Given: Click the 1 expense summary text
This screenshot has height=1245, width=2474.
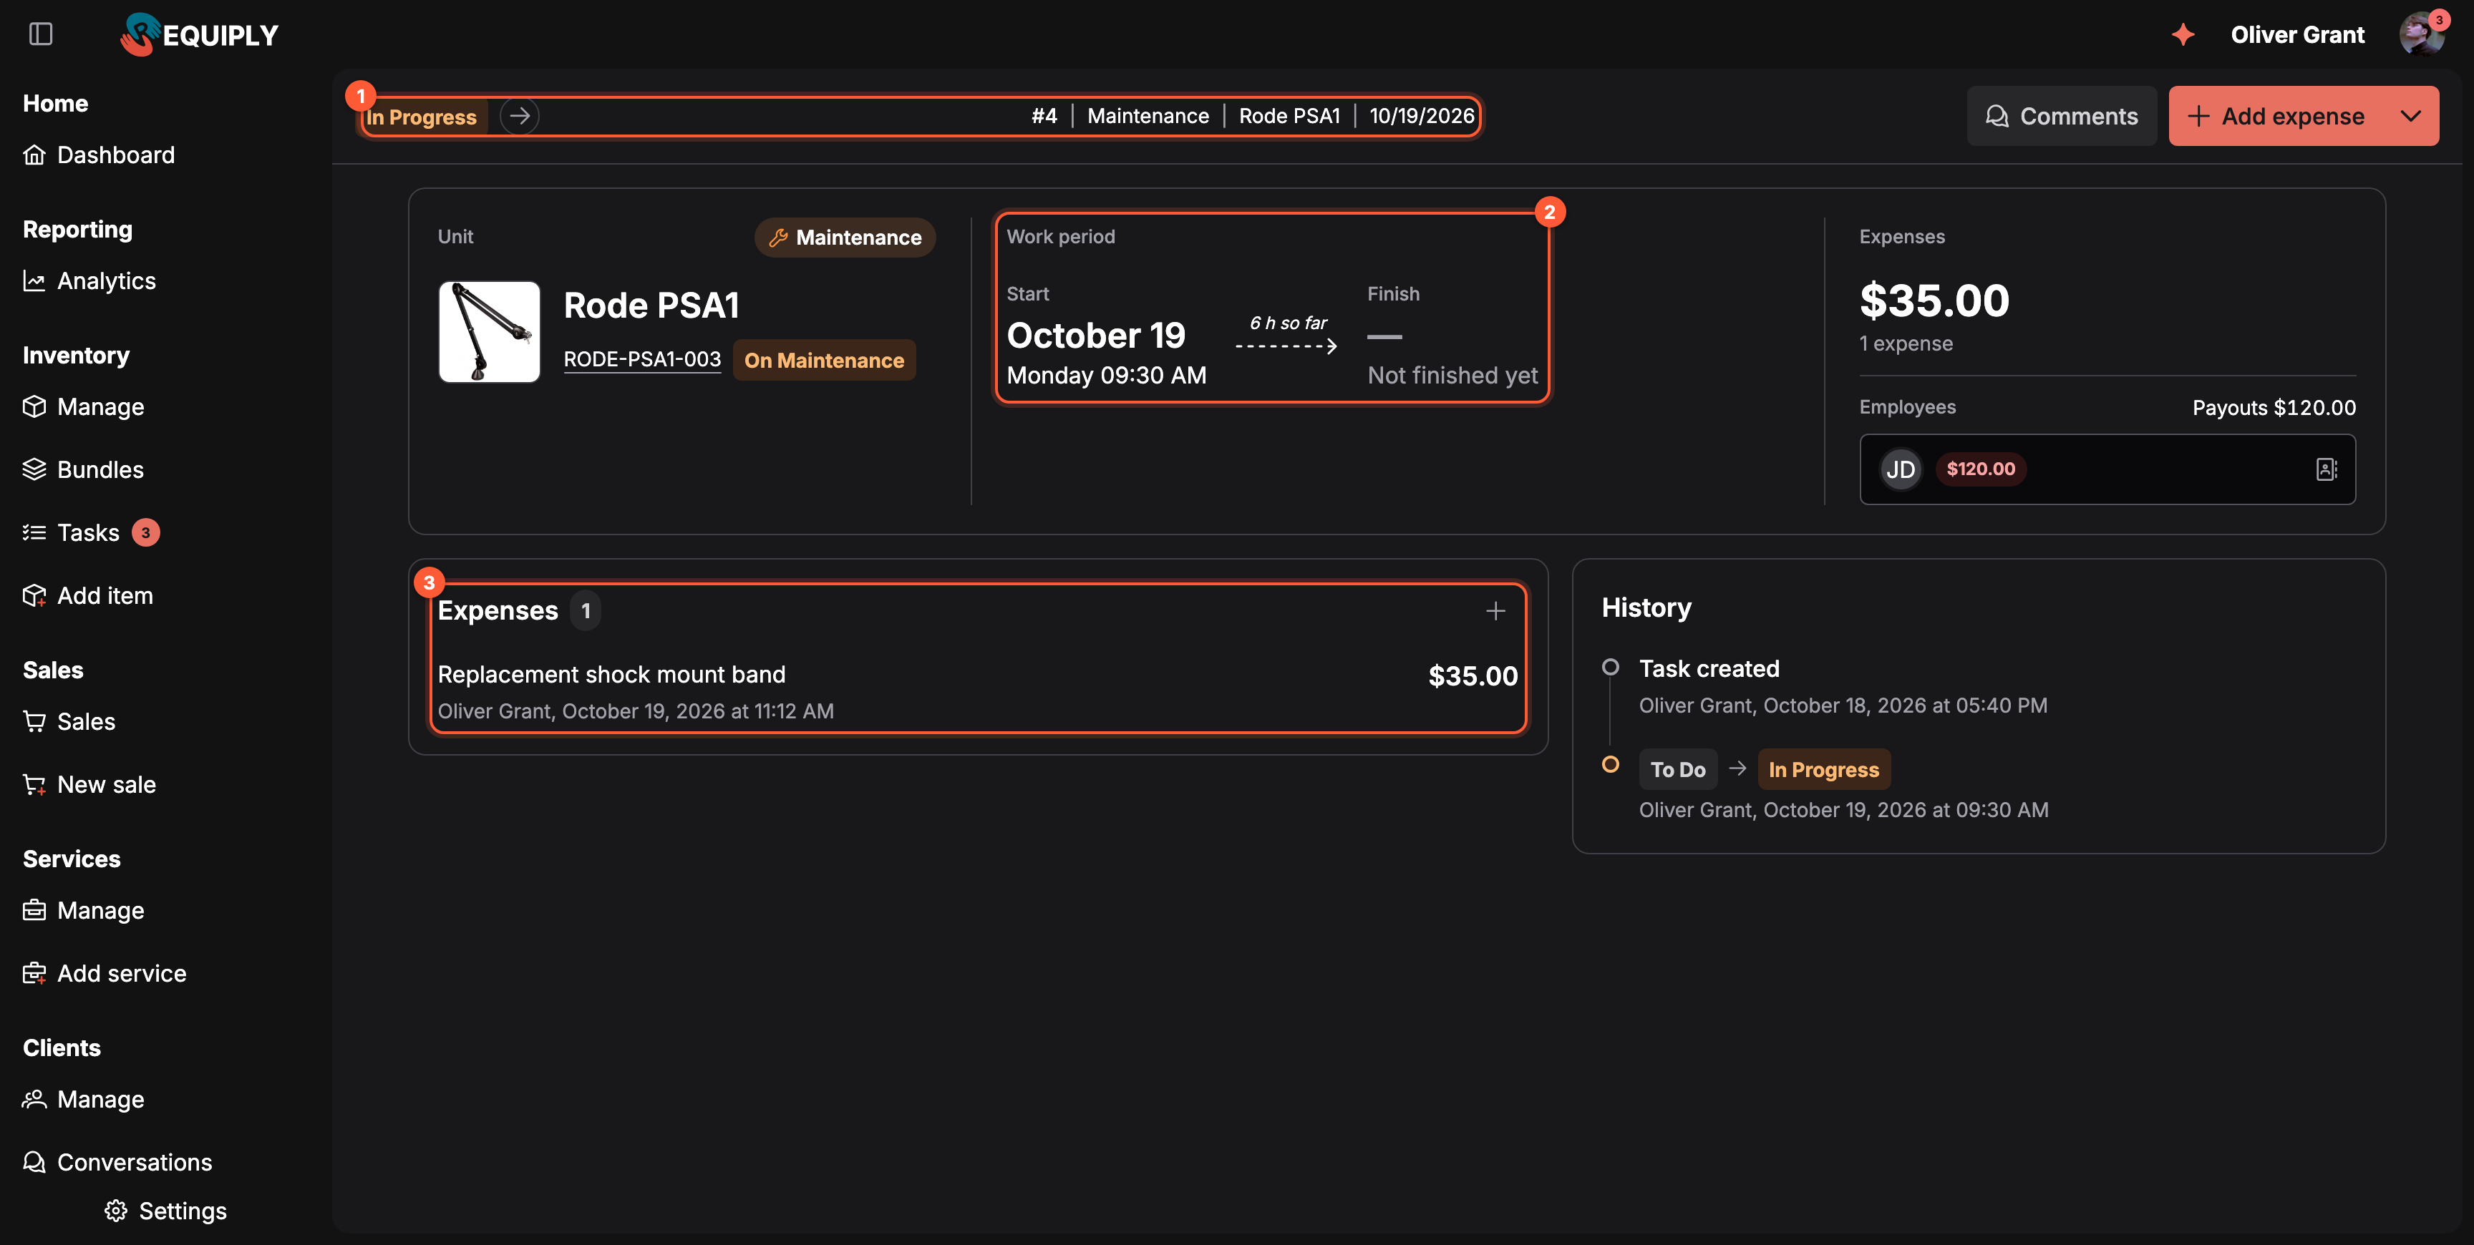Looking at the screenshot, I should [1906, 343].
